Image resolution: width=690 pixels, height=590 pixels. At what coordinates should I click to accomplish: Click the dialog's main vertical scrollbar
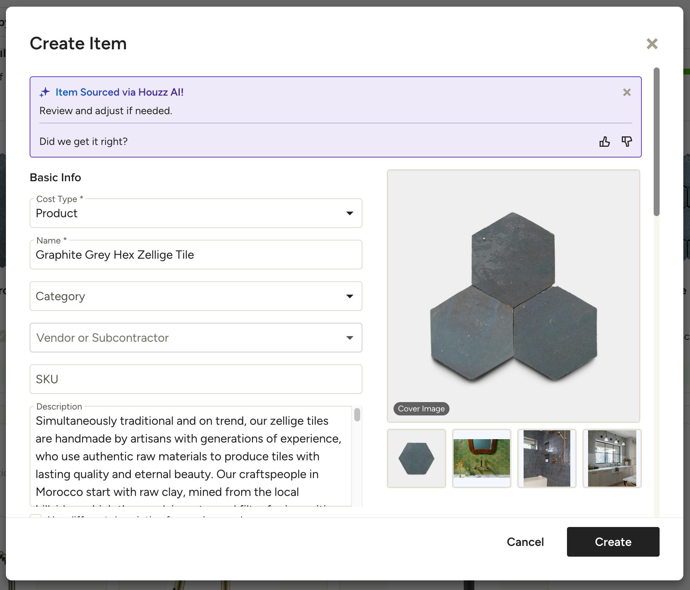(x=657, y=142)
